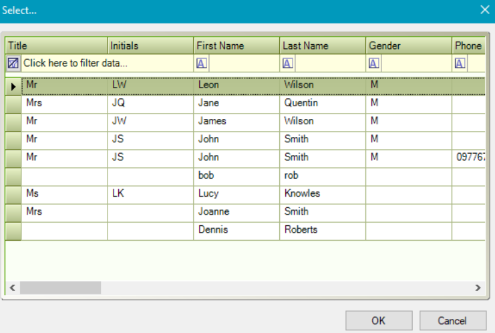Close the Select dialog window

tap(485, 9)
